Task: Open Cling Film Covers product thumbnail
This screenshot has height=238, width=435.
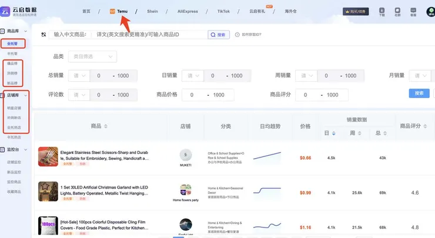Action: (x=48, y=226)
